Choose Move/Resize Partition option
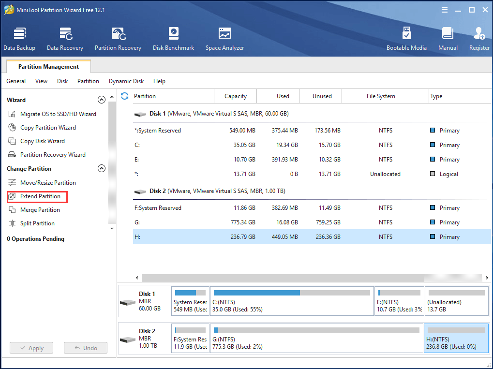This screenshot has height=369, width=493. pyautogui.click(x=48, y=182)
